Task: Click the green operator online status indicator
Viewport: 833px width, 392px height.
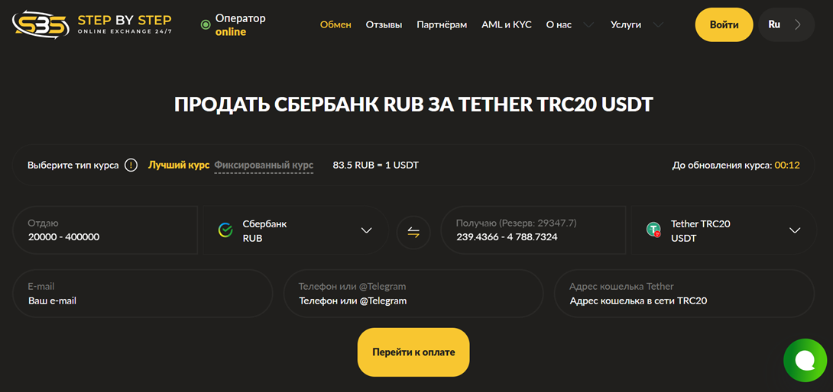Action: (x=206, y=25)
